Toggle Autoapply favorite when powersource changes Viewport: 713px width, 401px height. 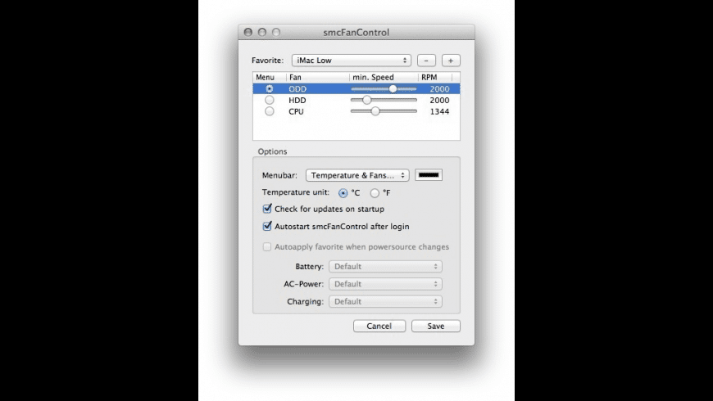point(267,246)
